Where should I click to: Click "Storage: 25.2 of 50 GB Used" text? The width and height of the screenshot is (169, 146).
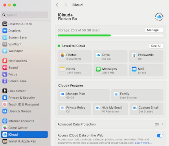click(x=79, y=30)
